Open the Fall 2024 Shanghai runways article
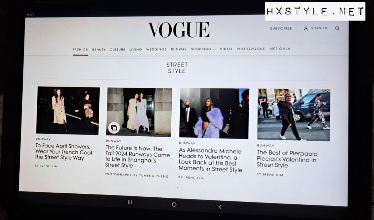The height and width of the screenshot is (220, 374). click(x=137, y=157)
